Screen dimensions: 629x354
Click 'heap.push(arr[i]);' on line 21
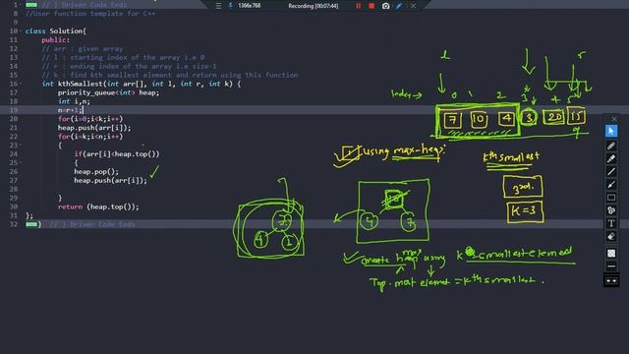pos(94,128)
